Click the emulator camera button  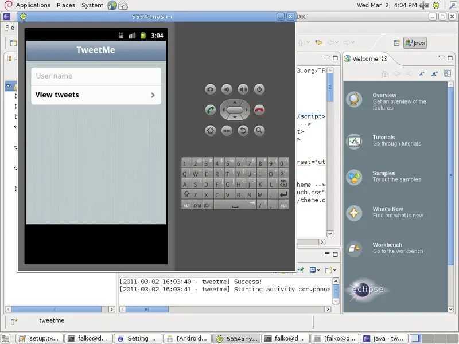coord(210,89)
